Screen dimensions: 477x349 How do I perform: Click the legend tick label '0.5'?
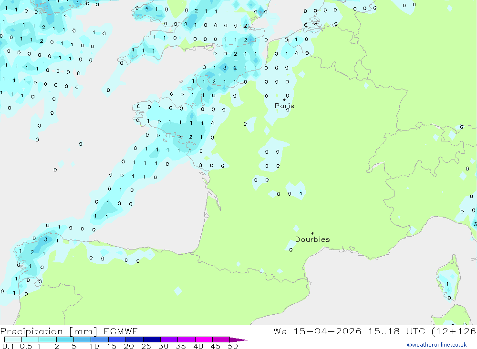pyautogui.click(x=26, y=346)
